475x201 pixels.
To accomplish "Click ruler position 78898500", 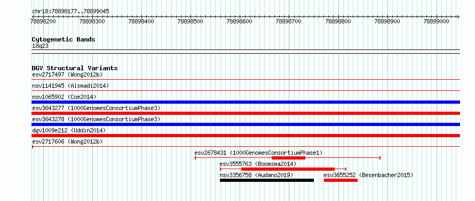I will coord(190,21).
